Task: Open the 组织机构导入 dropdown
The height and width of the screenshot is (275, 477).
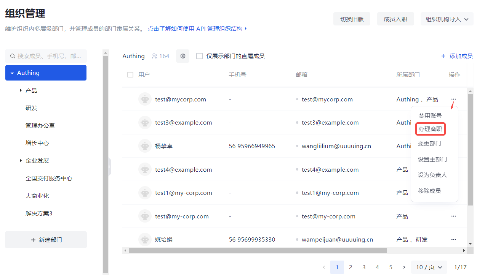Action: pos(447,19)
